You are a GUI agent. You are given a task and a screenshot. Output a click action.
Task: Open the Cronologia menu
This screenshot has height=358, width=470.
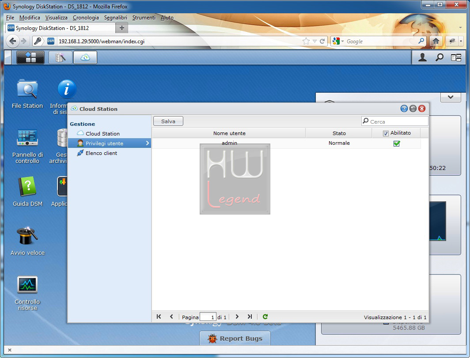tap(86, 18)
